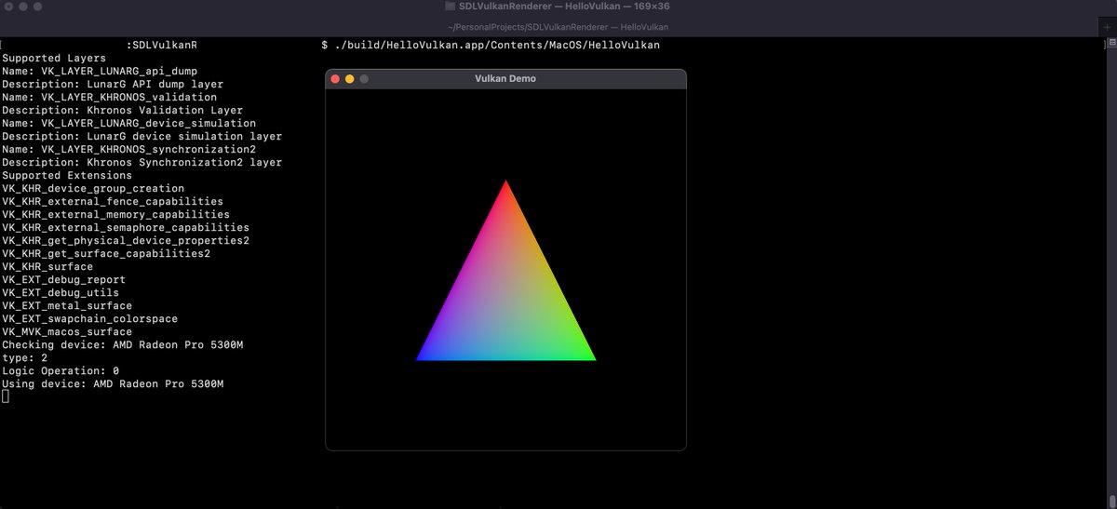Click the VK_EXT_swapchain_colorspace line
This screenshot has height=509, width=1117.
coord(89,318)
